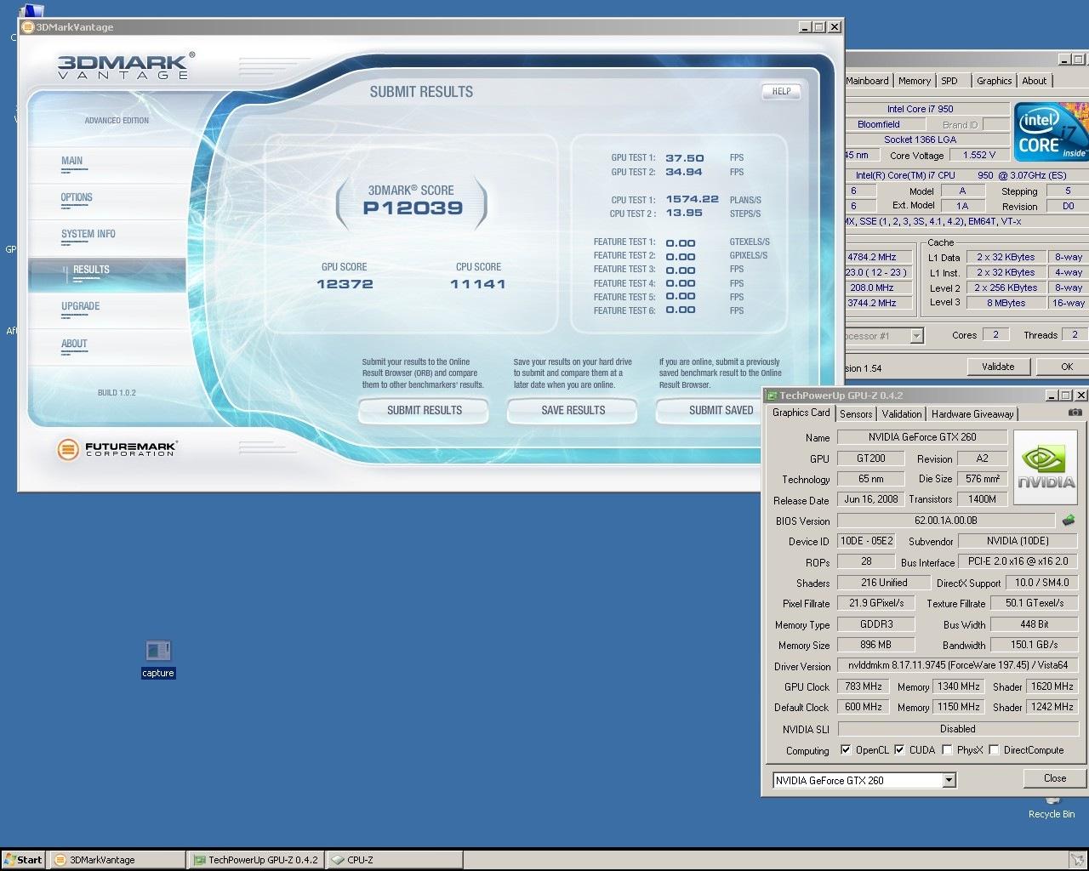Image resolution: width=1089 pixels, height=871 pixels.
Task: Switch to TechPowerUp GPU-Z taskbar item
Action: [x=255, y=860]
